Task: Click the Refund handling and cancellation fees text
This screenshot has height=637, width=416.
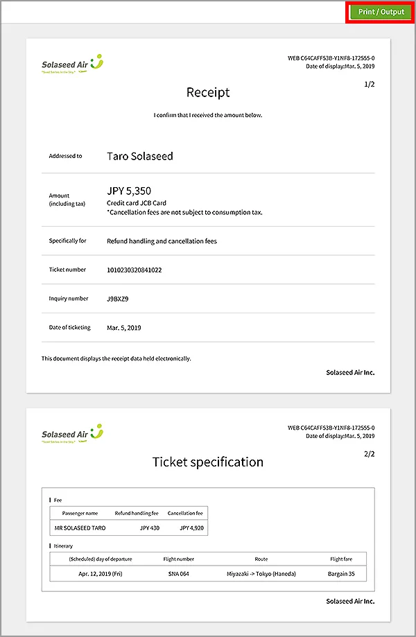Action: point(162,241)
